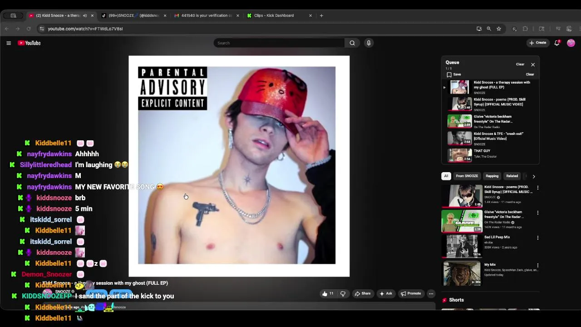This screenshot has width=581, height=327.
Task: Click the album cover video player
Action: pos(239,166)
